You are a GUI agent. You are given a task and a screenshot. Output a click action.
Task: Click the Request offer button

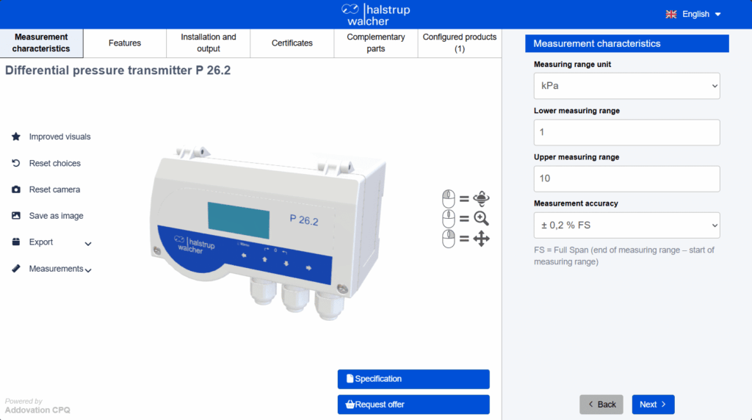(x=413, y=404)
